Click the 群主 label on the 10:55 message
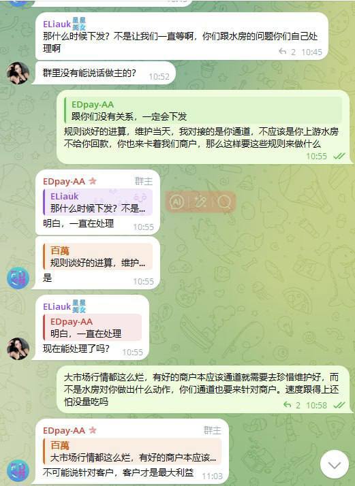The image size is (355, 486). (x=143, y=181)
